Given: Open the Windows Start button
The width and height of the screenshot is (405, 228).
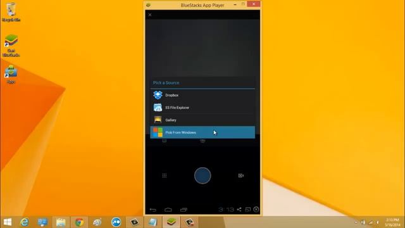Looking at the screenshot, I should pos(8,222).
